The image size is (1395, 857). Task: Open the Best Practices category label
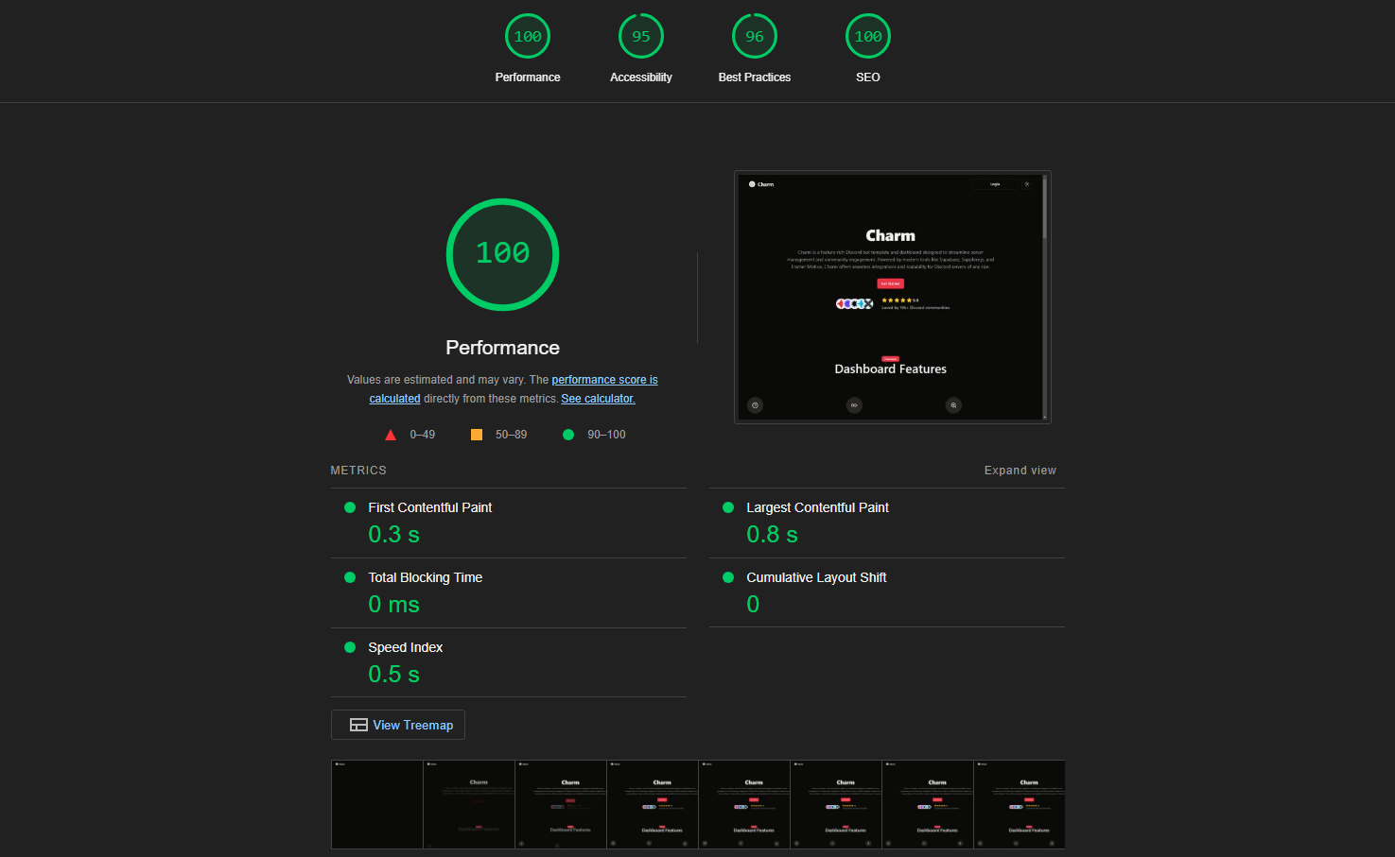(755, 77)
